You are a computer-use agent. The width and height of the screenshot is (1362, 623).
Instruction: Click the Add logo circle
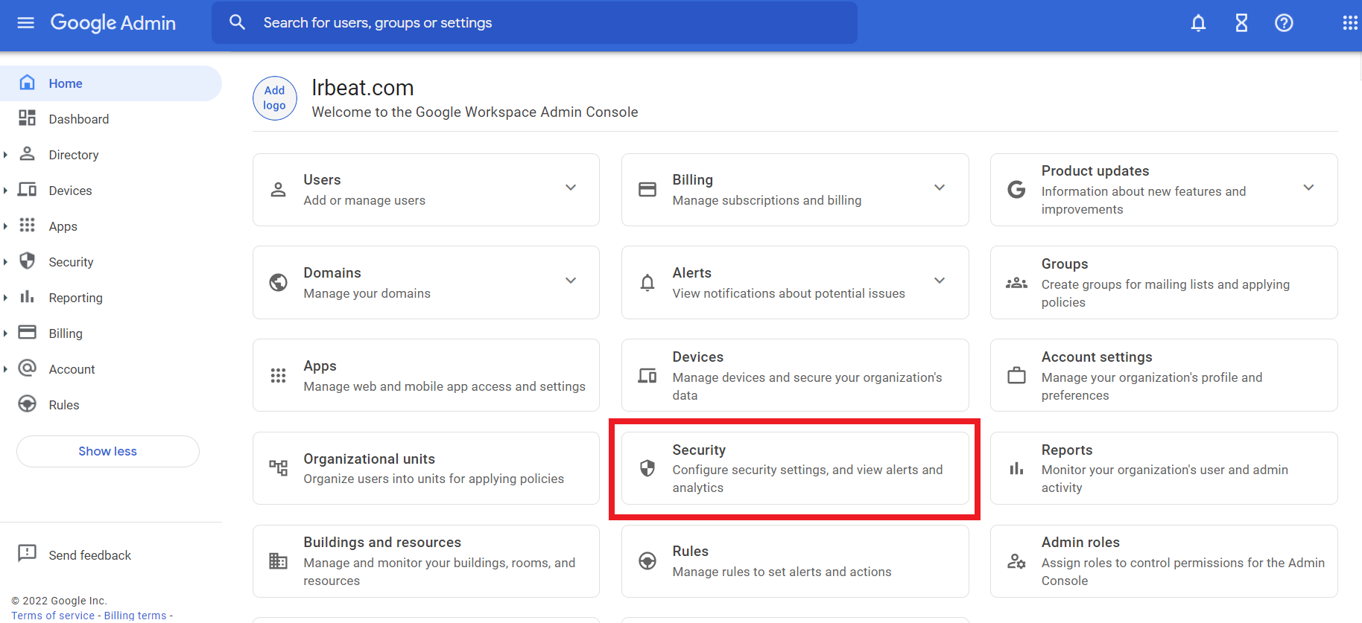pyautogui.click(x=275, y=98)
